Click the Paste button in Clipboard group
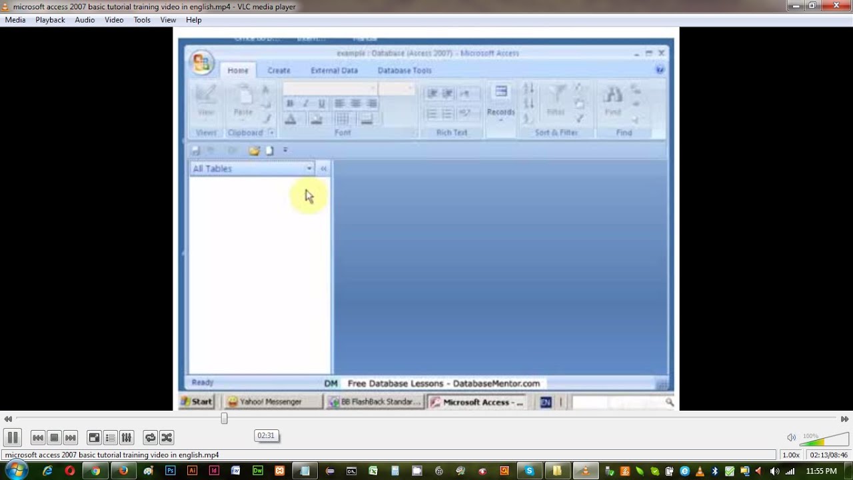Viewport: 853px width, 480px height. click(x=243, y=101)
